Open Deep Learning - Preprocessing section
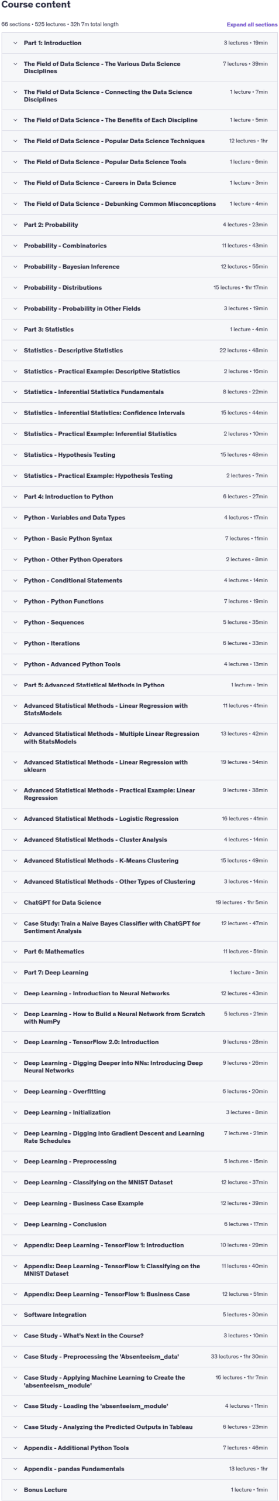 click(x=139, y=1162)
